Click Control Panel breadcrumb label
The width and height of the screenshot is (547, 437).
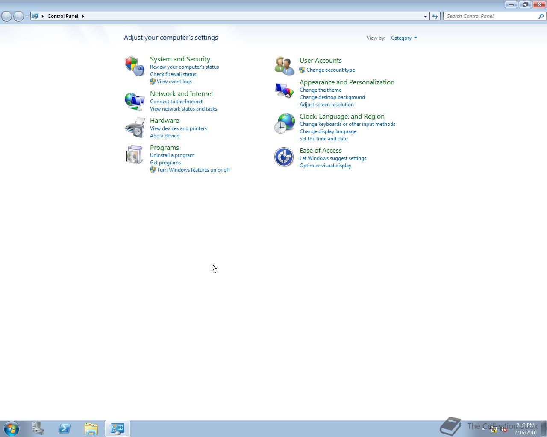click(63, 16)
